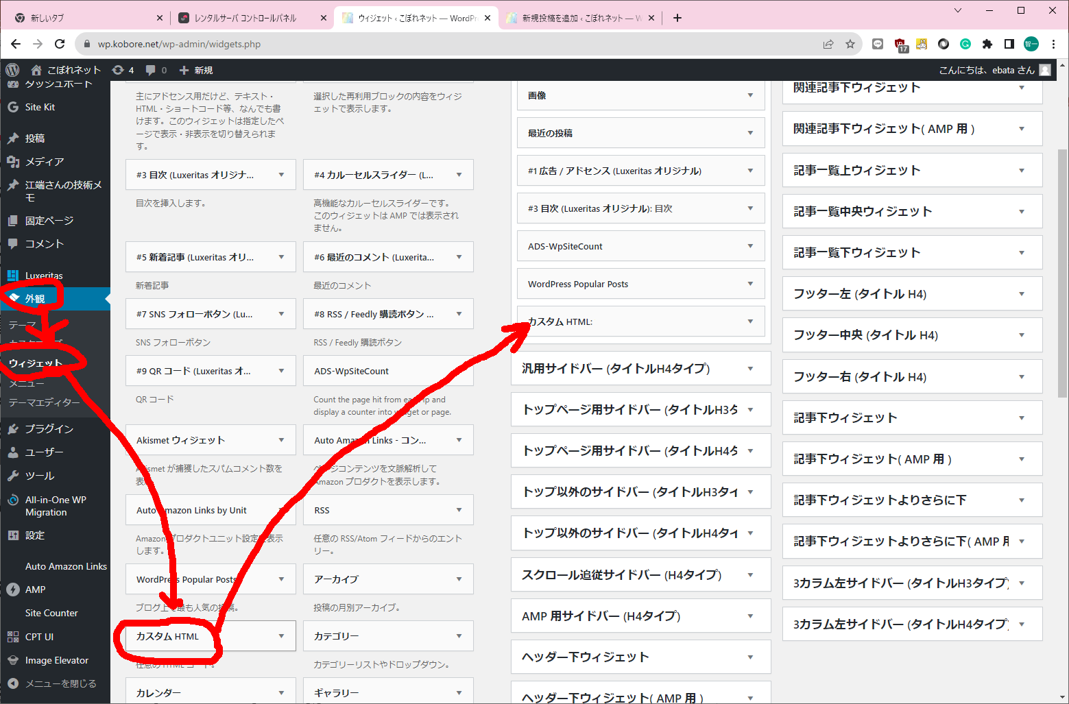Click the Site Kit sidebar menu item
This screenshot has width=1069, height=704.
tap(40, 107)
